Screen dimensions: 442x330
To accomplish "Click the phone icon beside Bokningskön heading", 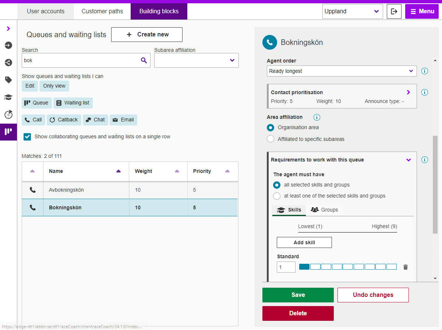I will pos(269,42).
